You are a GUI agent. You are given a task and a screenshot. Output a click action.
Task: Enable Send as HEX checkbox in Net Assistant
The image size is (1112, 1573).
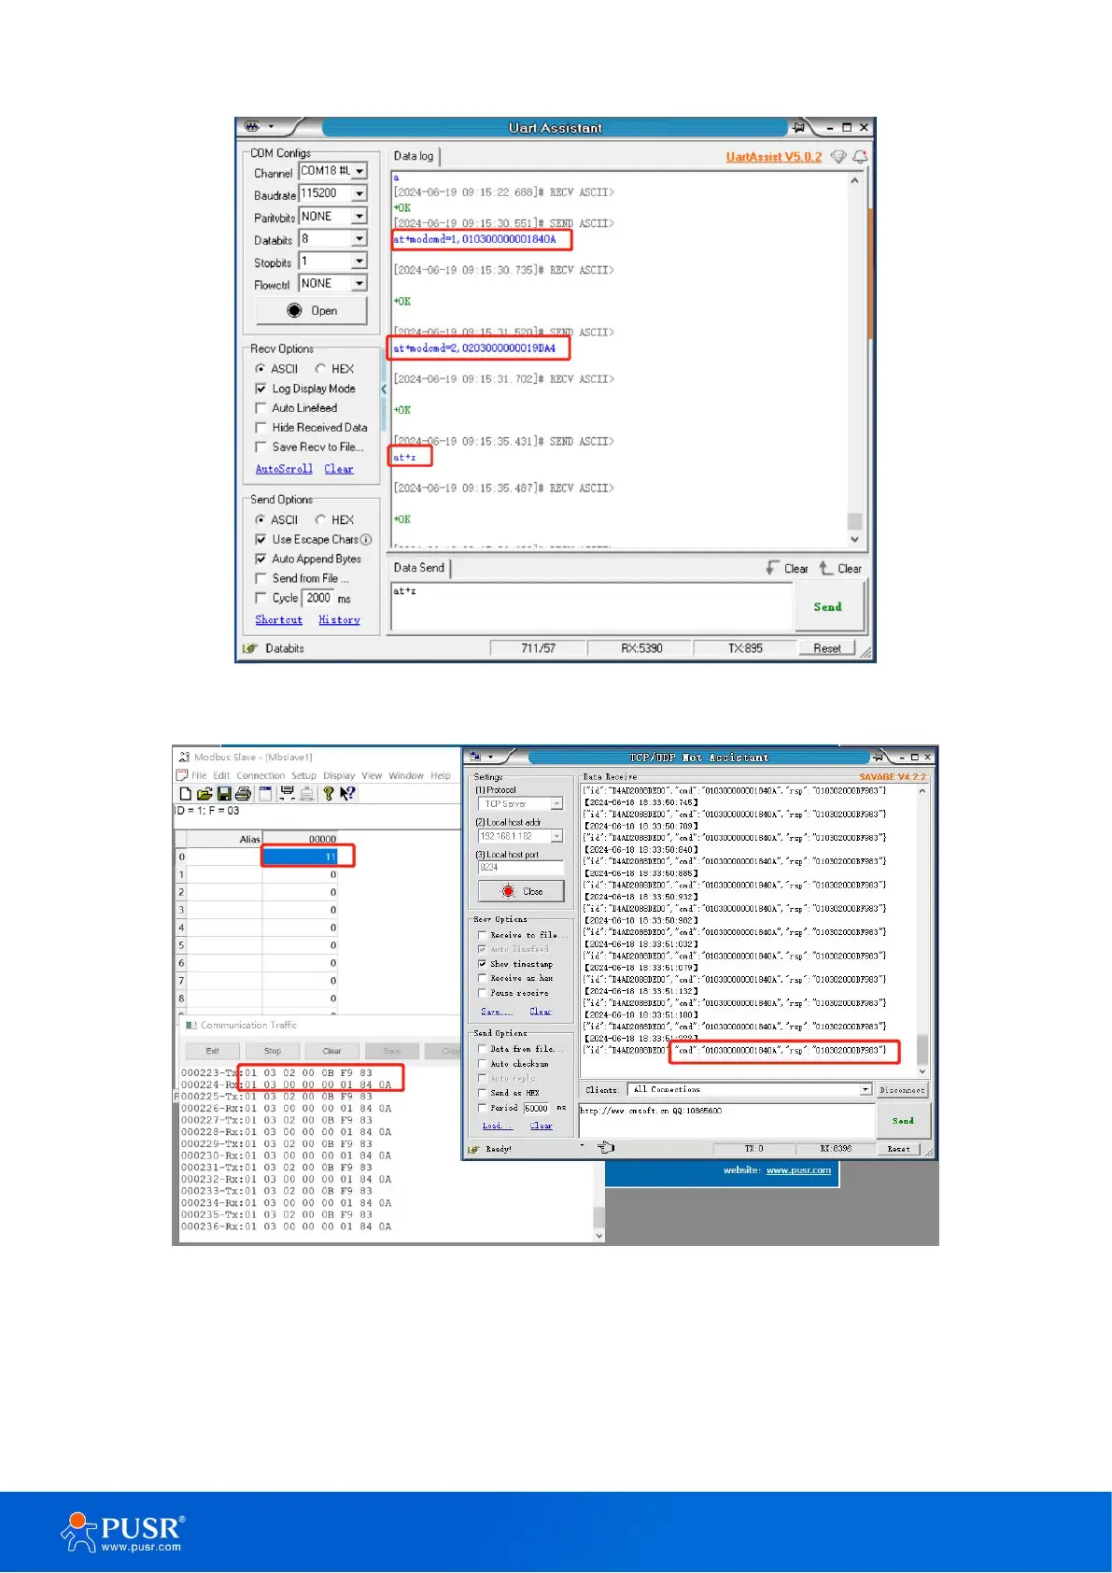(482, 1093)
